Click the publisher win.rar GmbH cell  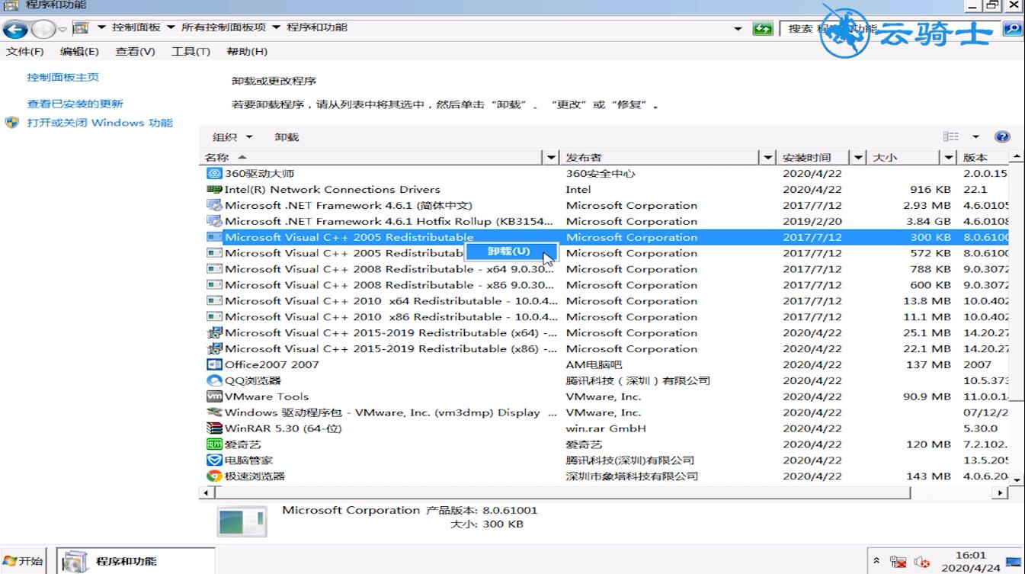[x=606, y=428]
